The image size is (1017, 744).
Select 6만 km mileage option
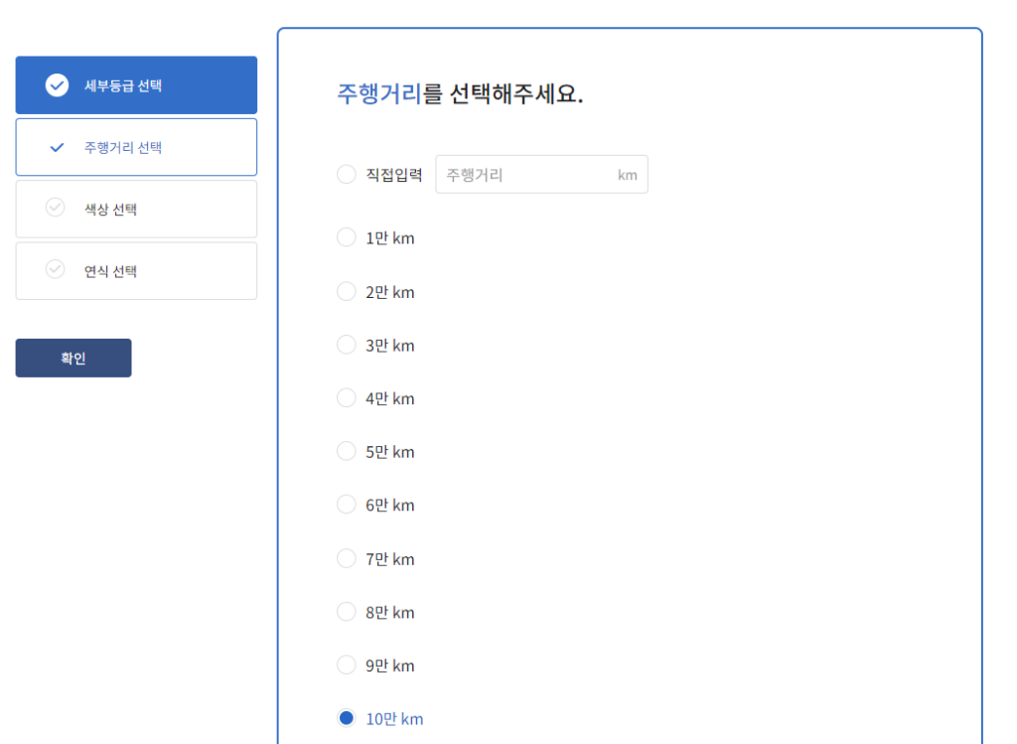(x=346, y=505)
